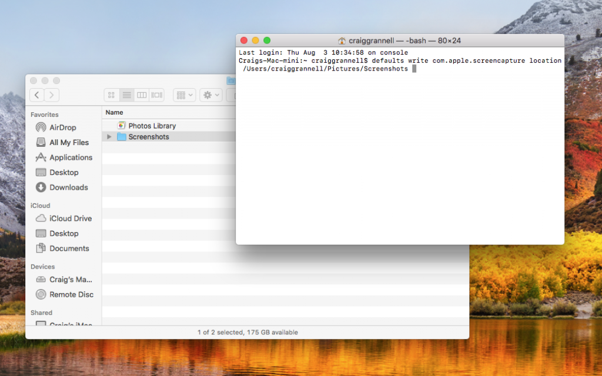Click the Terminal title text craiggrannell
The width and height of the screenshot is (602, 376).
pos(372,41)
